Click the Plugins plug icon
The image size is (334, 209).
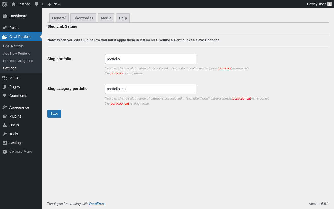pyautogui.click(x=5, y=116)
